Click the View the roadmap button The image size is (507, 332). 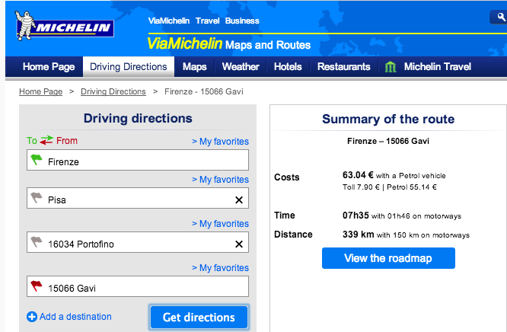pos(388,258)
